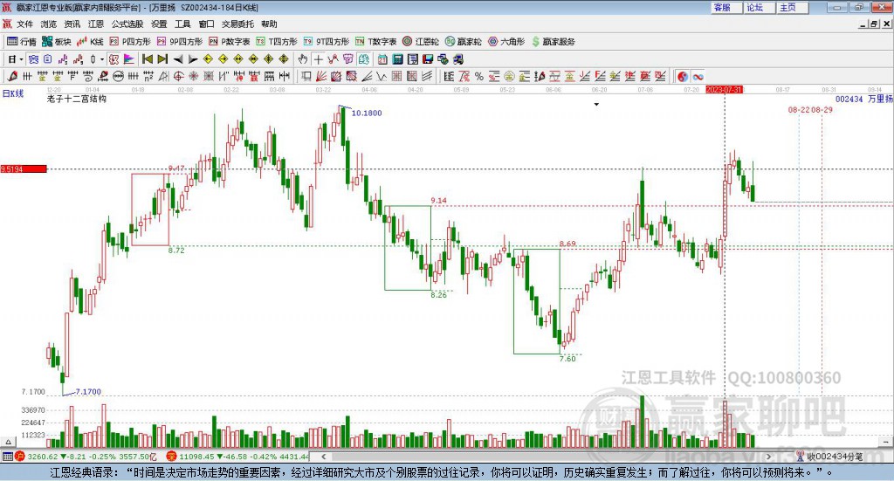This screenshot has height=481, width=894.
Task: Jump to last bar with skip-end icon
Action: click(162, 59)
